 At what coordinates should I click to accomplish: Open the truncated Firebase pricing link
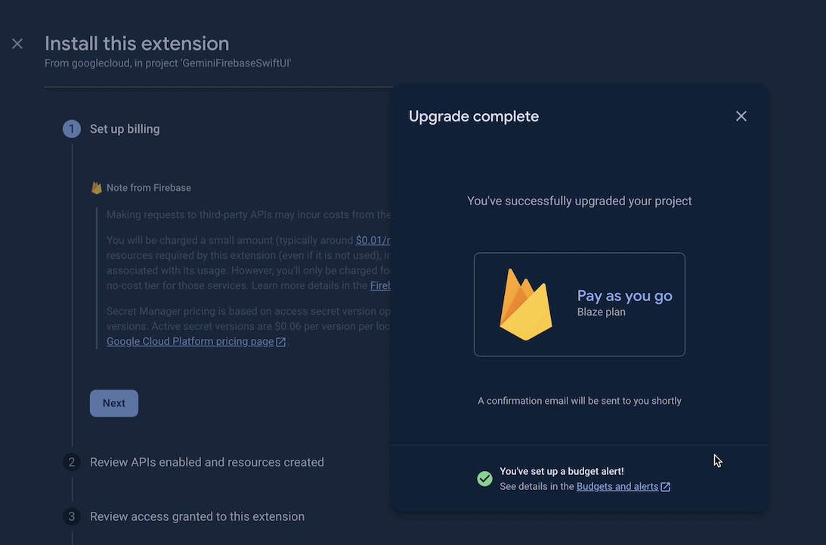380,285
